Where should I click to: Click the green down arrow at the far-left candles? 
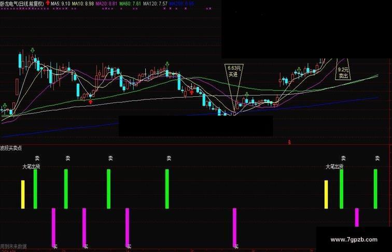5,106
